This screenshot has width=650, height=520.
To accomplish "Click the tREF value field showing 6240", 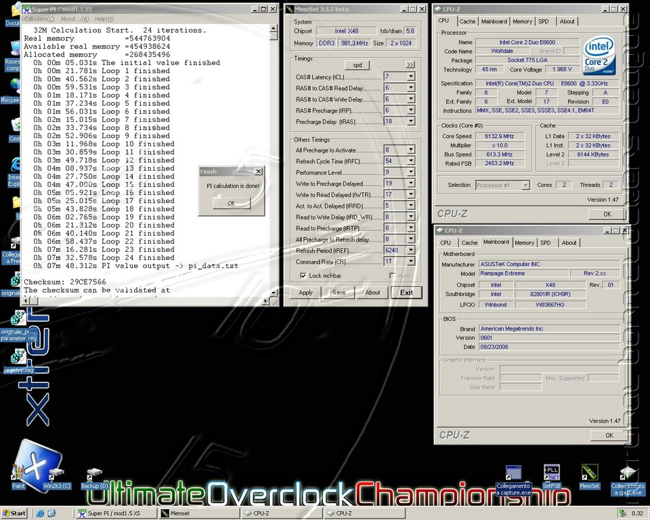I will [x=395, y=251].
